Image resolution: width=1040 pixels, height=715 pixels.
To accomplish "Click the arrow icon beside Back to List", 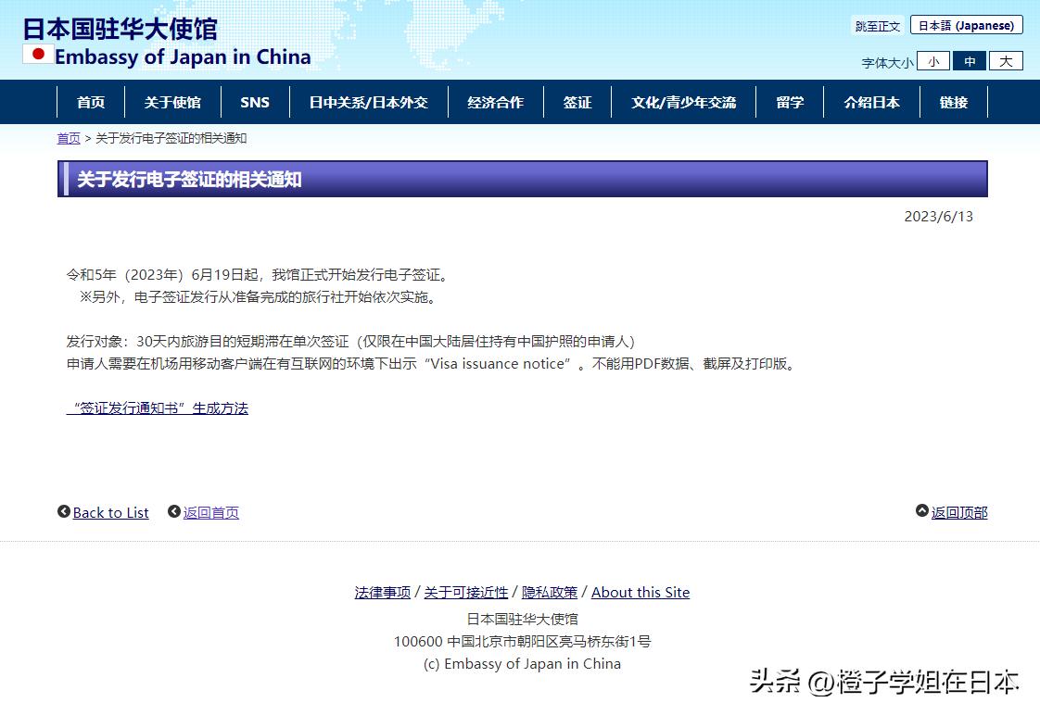I will coord(64,511).
